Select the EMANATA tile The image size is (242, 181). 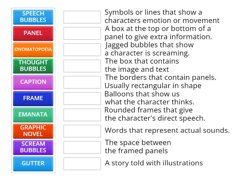click(33, 115)
